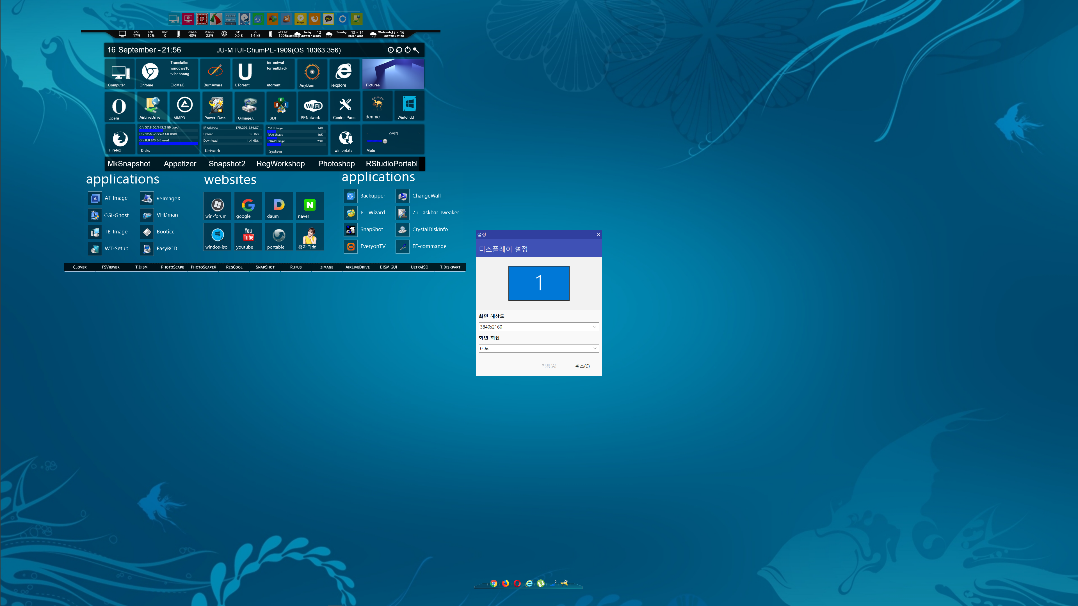
Task: Launch AnyBurn disc tool
Action: click(312, 74)
